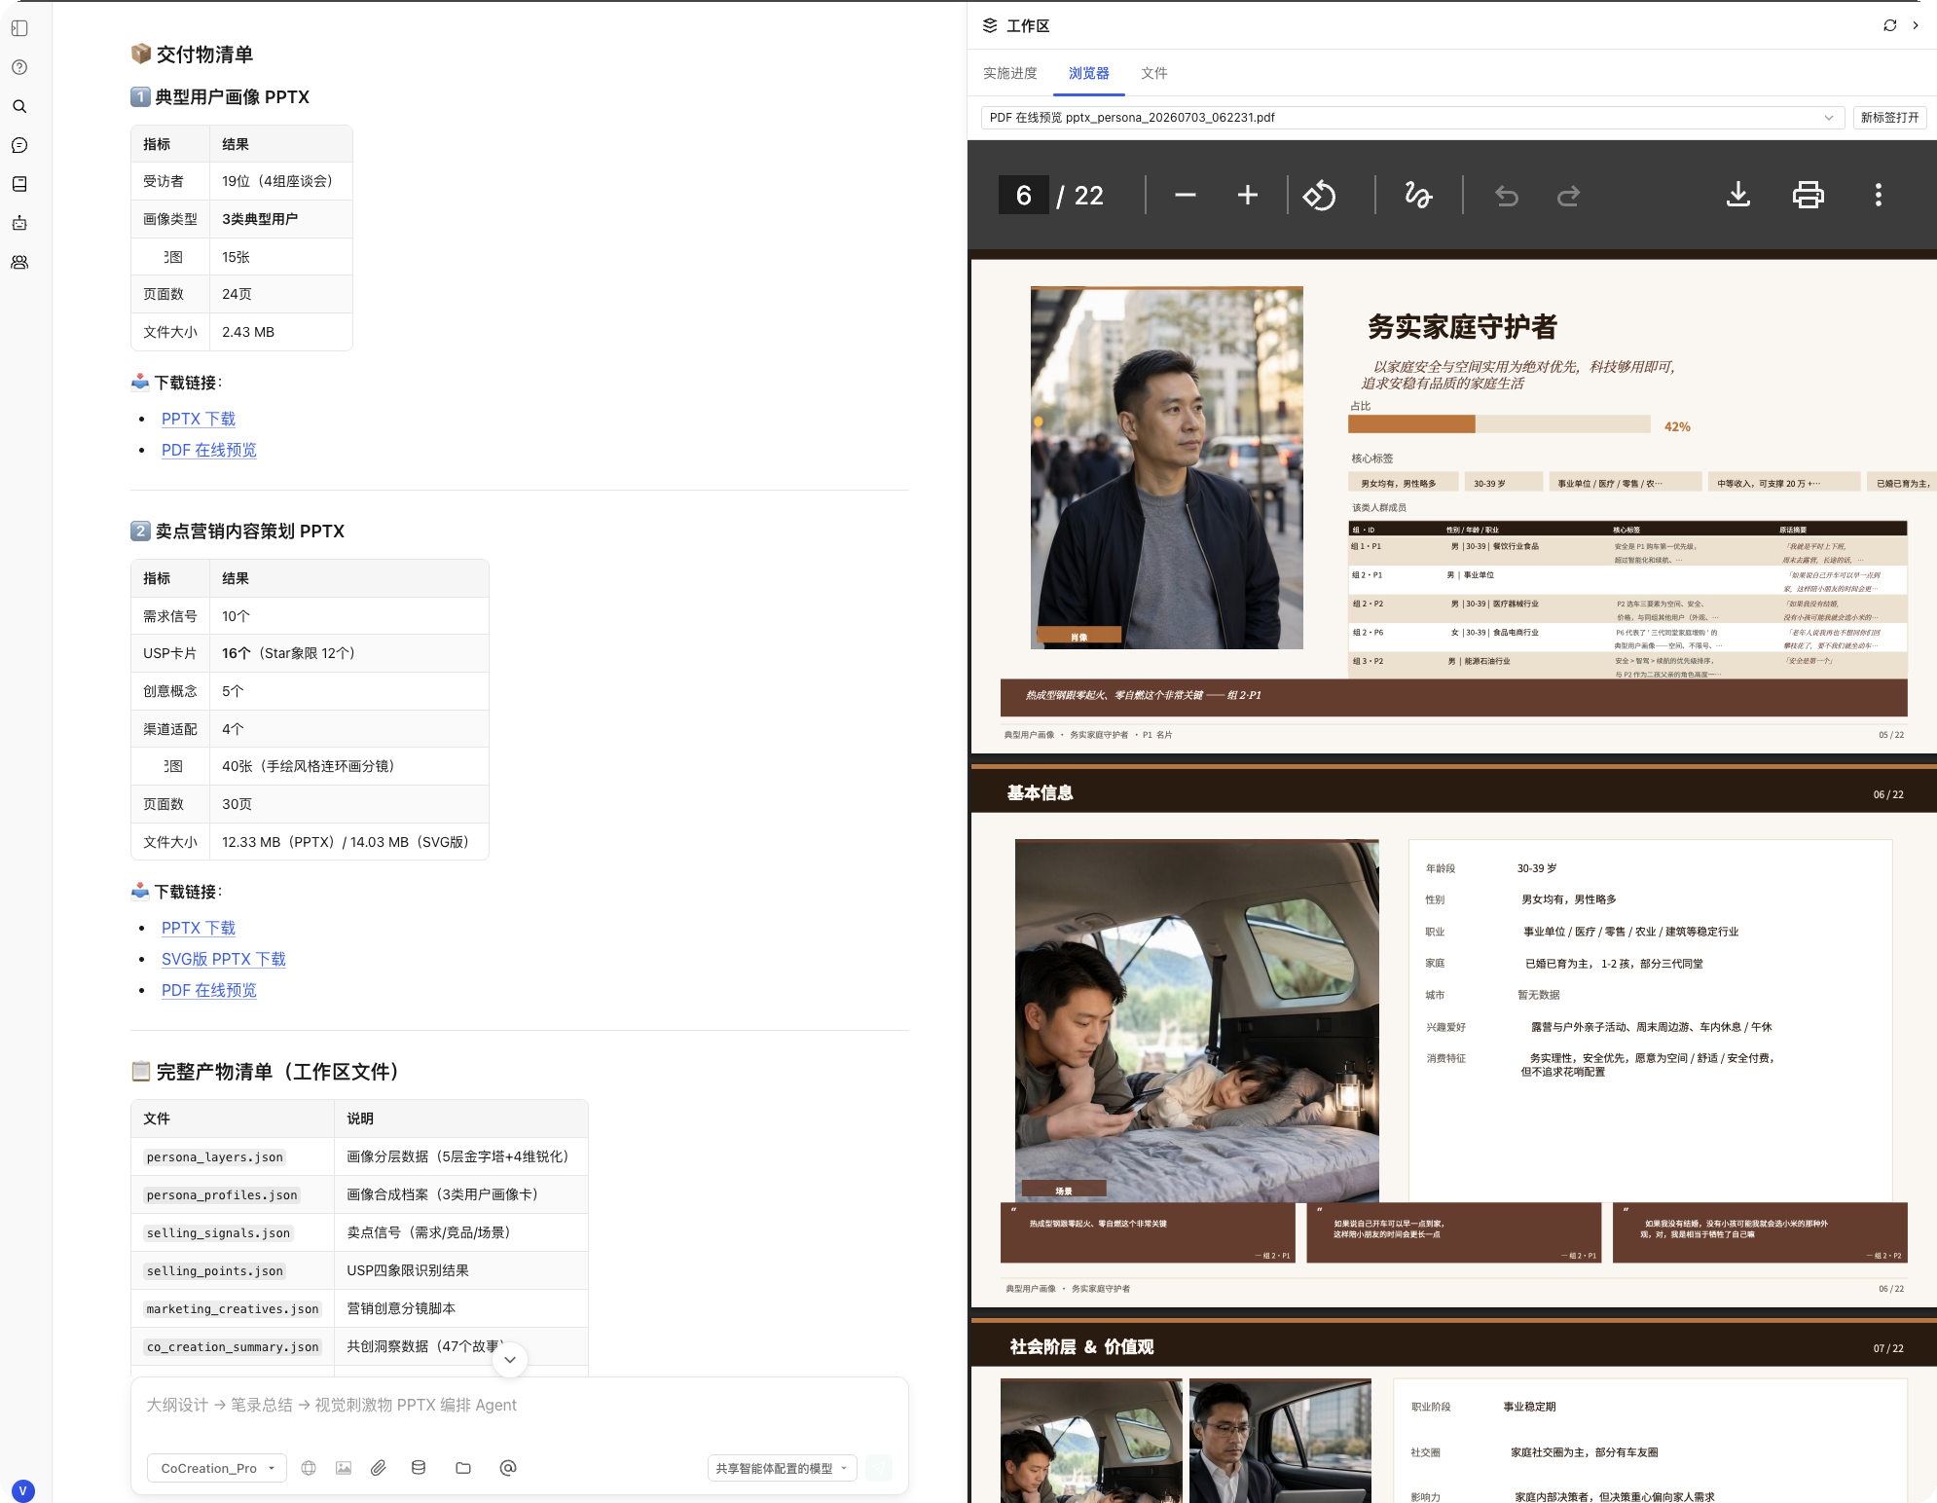The image size is (1937, 1503).
Task: Click SVG版 PPTX 下载 link
Action: [x=224, y=959]
